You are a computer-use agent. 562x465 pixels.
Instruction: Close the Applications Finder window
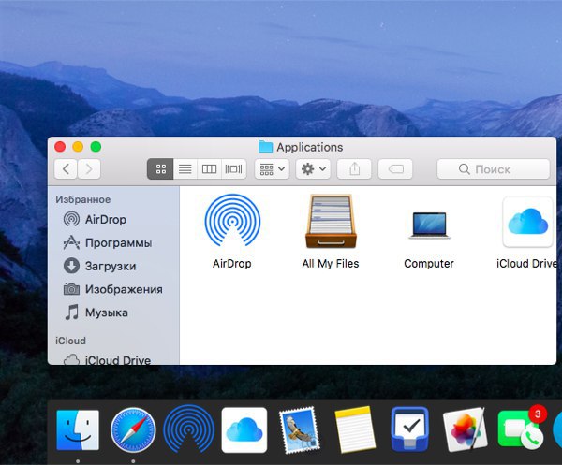(x=60, y=147)
